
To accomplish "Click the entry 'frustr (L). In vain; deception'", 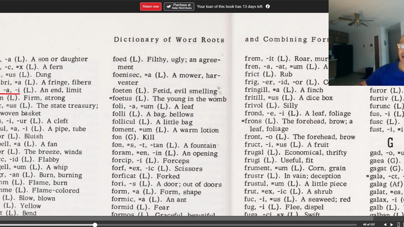I will (293, 176).
